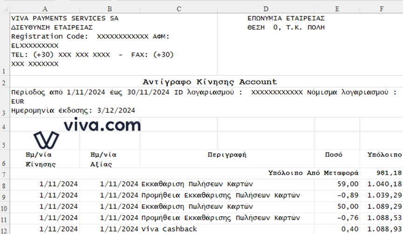Click the 'Υπόλοιπο' header cell

click(x=382, y=159)
